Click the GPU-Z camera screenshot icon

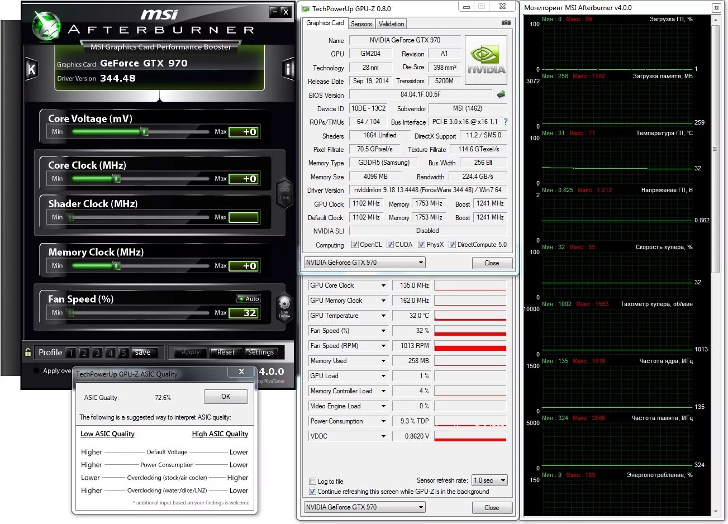point(506,23)
